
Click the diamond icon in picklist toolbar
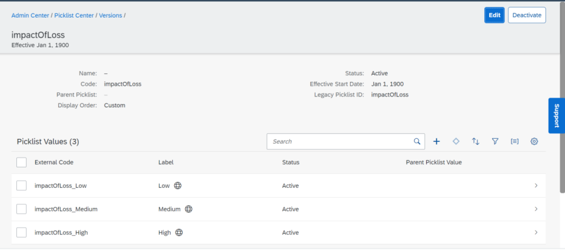(x=456, y=141)
